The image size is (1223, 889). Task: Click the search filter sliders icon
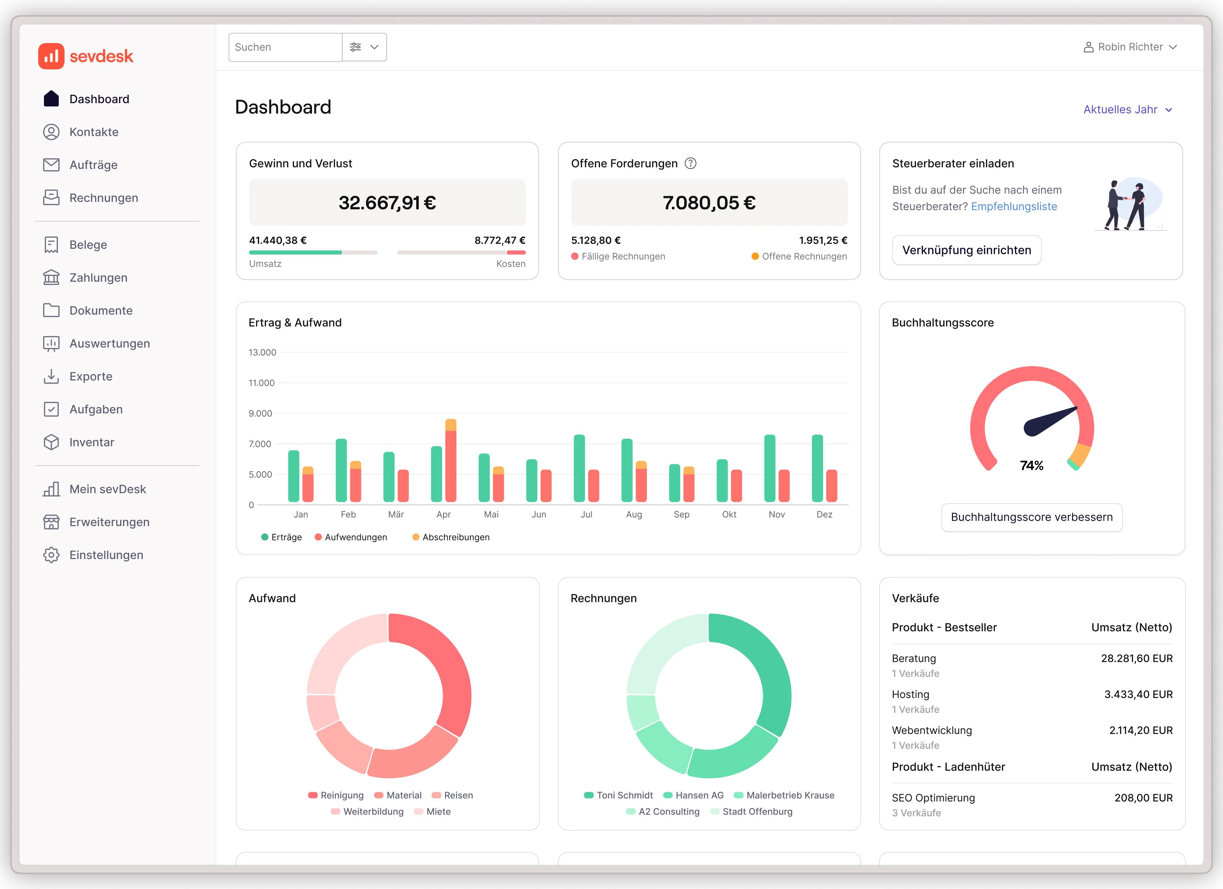click(x=355, y=47)
